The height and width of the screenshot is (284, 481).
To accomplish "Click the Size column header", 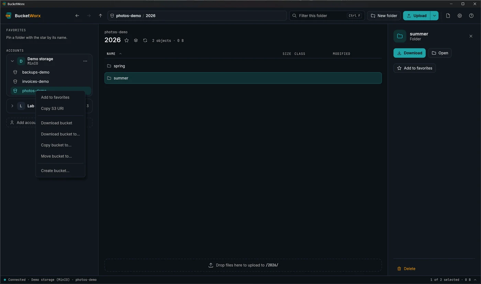I will point(287,54).
